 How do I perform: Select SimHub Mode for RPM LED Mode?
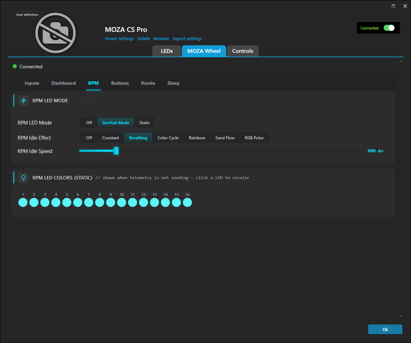(116, 123)
